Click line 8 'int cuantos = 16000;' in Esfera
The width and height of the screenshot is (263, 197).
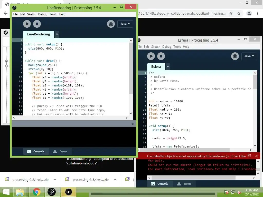166,101
